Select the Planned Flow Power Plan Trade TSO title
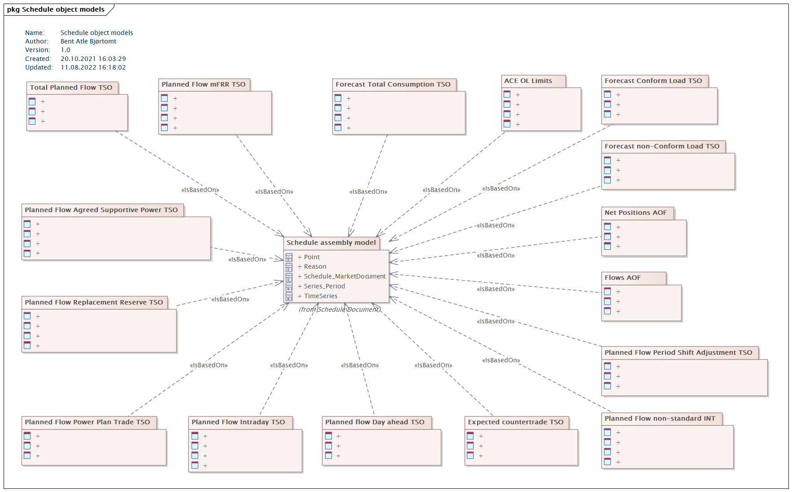 [87, 422]
